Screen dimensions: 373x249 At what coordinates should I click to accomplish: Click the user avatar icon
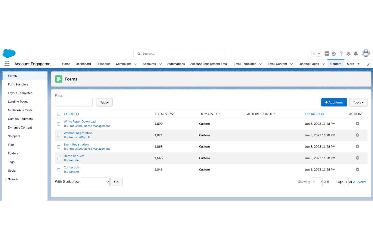click(x=366, y=53)
